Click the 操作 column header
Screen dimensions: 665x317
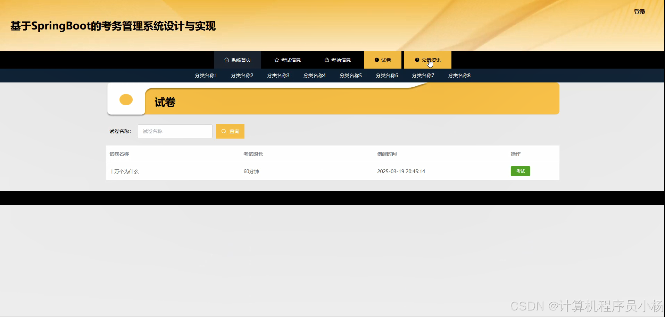516,154
